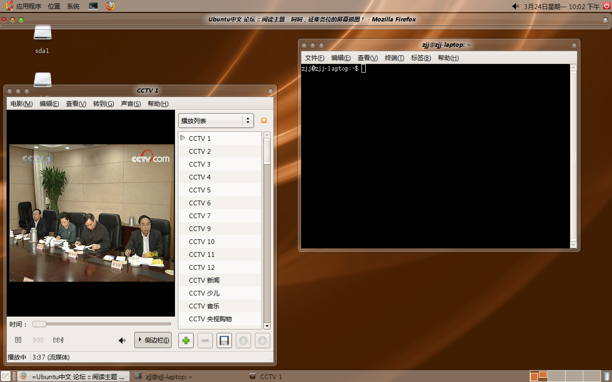Pause playback in the CCTV 1 player
The image size is (612, 382).
pos(18,340)
